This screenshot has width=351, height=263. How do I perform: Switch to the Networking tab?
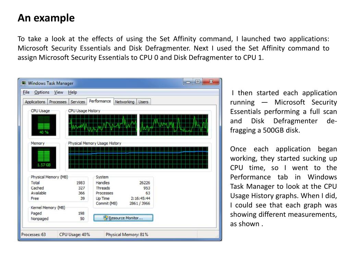(x=125, y=102)
